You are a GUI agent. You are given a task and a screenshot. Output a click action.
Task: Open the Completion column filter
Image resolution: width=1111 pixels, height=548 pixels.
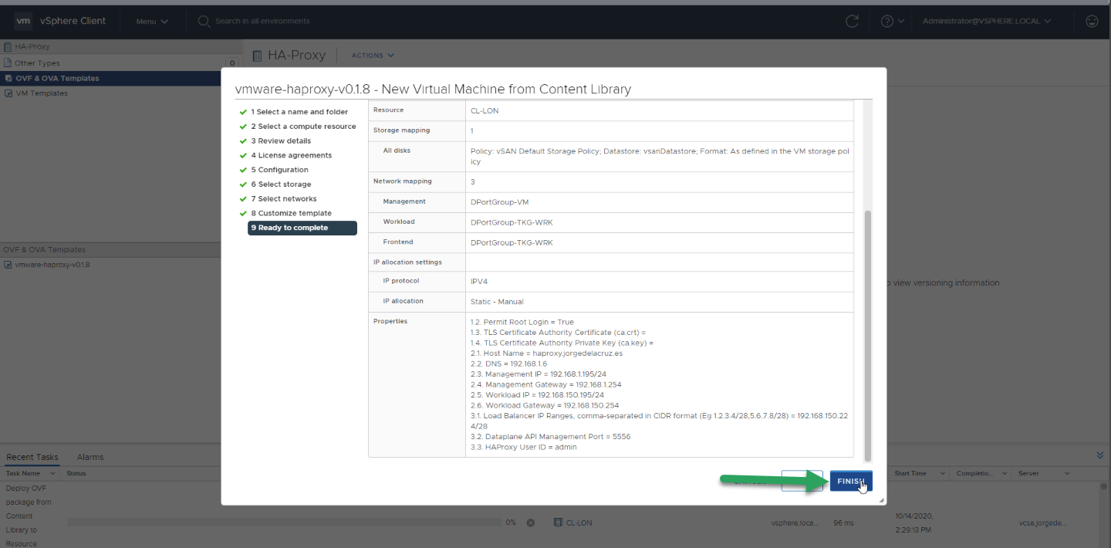coord(1004,473)
